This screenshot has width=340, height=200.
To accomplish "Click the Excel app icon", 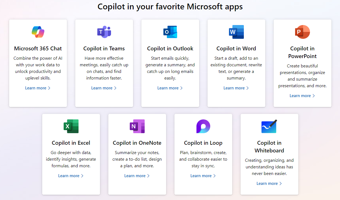I will [71, 126].
